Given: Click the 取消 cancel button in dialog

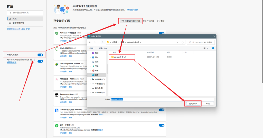Looking at the screenshot, I should tap(208, 104).
